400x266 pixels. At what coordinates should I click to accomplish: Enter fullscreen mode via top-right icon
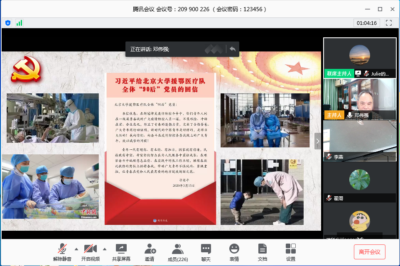coord(389,23)
